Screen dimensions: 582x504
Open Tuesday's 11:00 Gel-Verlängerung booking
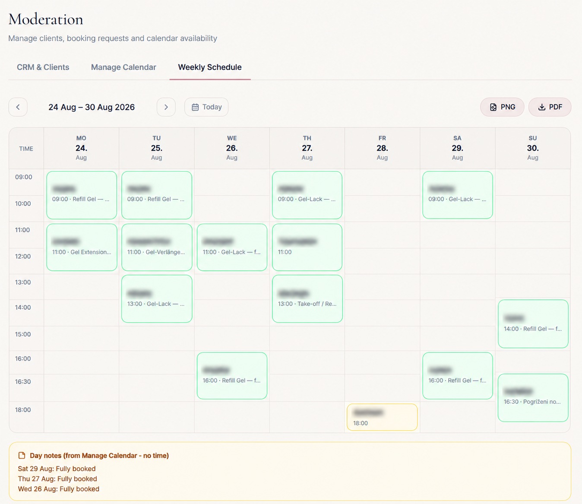point(157,247)
